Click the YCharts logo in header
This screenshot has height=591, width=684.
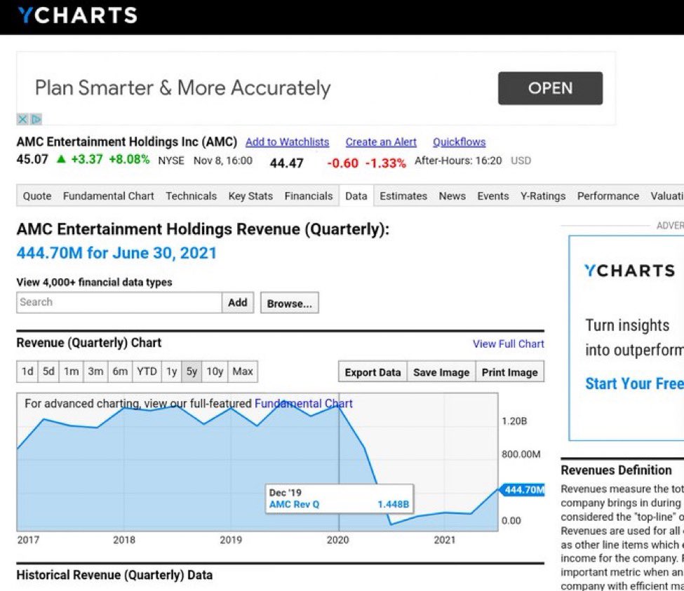click(x=78, y=15)
